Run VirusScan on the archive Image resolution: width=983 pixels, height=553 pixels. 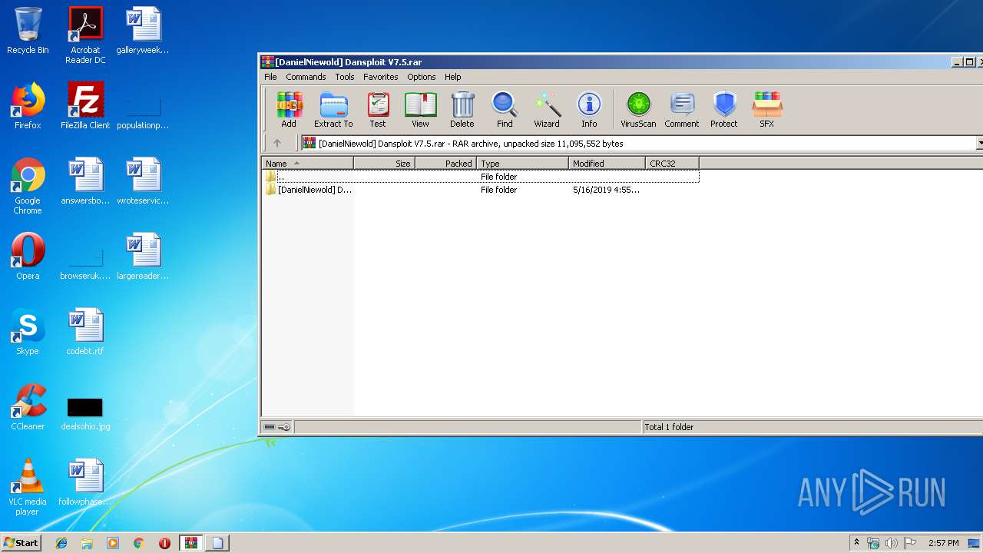point(638,110)
